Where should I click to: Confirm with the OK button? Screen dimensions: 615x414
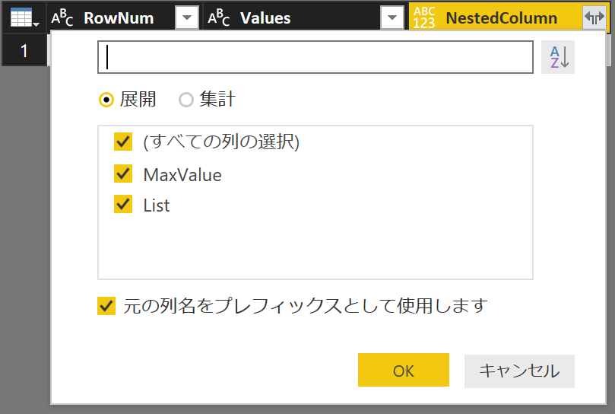(x=403, y=370)
